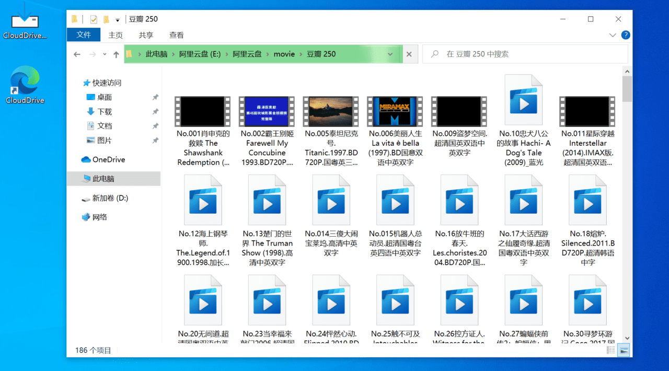Click the back navigation arrow
The image size is (669, 371).
pyautogui.click(x=77, y=54)
